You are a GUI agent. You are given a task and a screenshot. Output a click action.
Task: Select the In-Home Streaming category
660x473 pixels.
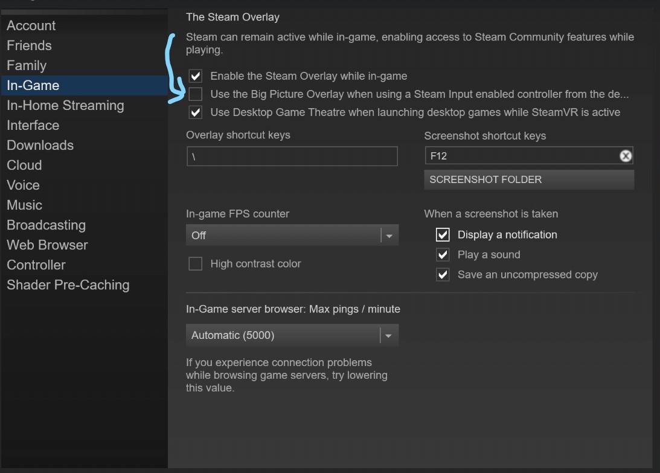pyautogui.click(x=65, y=105)
